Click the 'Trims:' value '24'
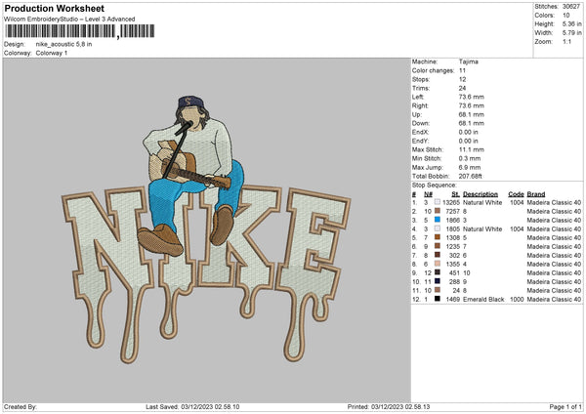 (462, 88)
